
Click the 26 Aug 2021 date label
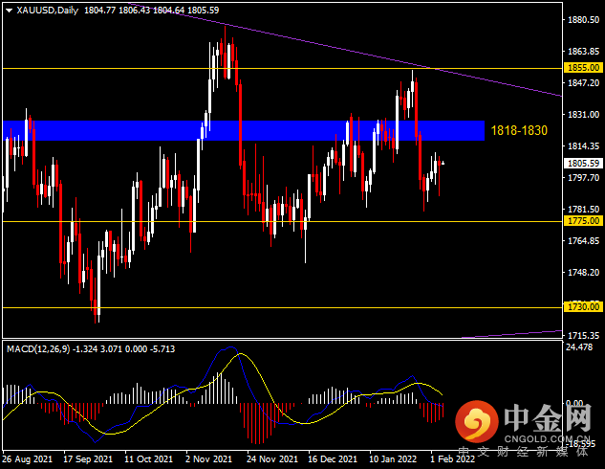[x=27, y=459]
